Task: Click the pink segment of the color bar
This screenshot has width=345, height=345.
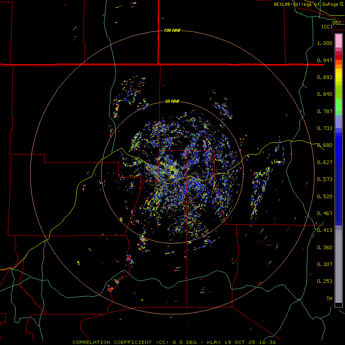Action: [338, 41]
